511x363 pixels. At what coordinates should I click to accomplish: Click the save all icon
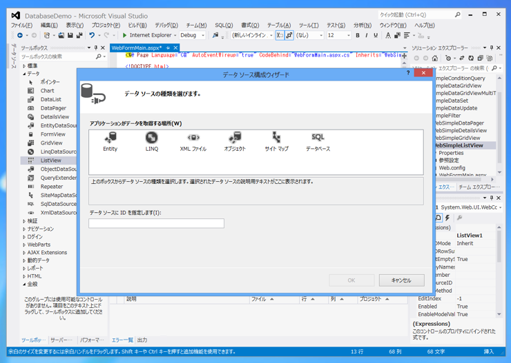click(79, 35)
